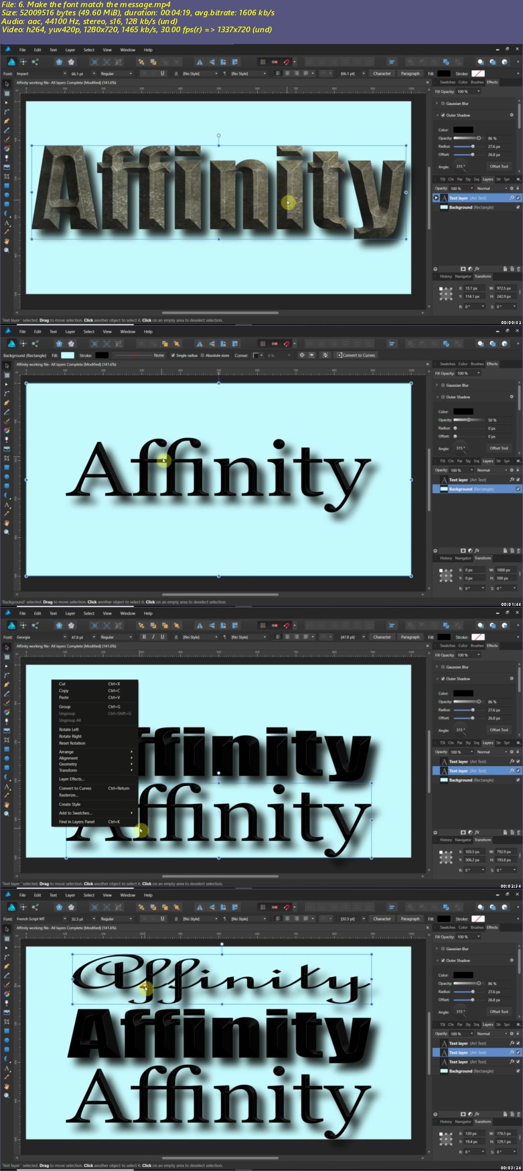523x1171 pixels.
Task: Toggle the Single radius checkbox
Action: click(x=173, y=355)
